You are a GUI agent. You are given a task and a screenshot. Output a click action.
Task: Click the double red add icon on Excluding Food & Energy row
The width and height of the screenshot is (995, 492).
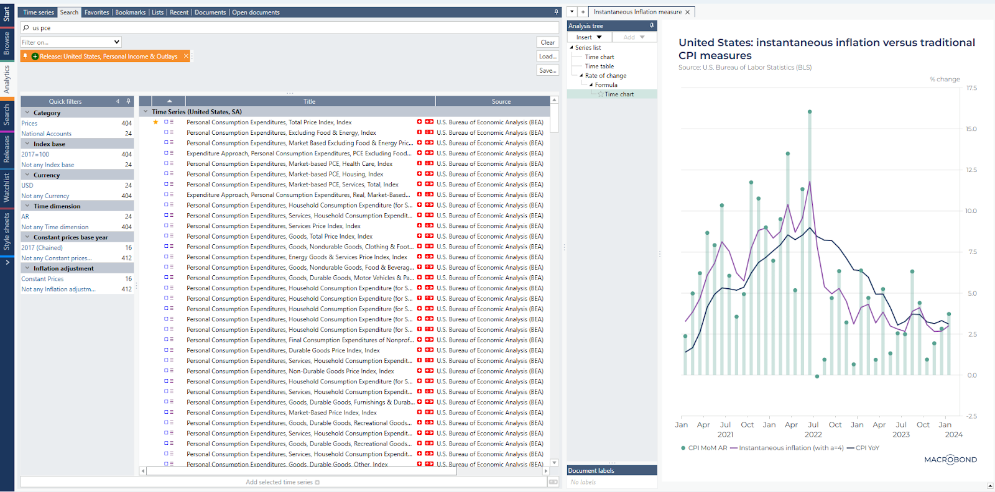click(429, 132)
